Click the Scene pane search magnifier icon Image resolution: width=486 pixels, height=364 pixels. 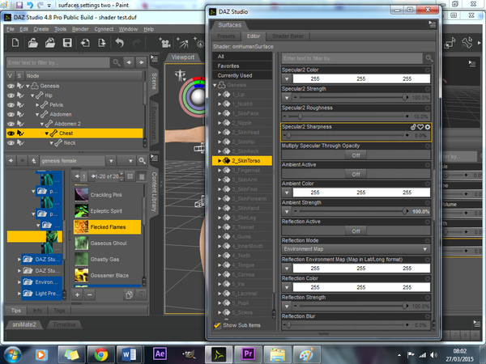[x=117, y=62]
